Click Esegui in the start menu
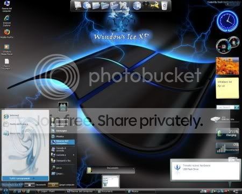242x194 pixels. 63,174
